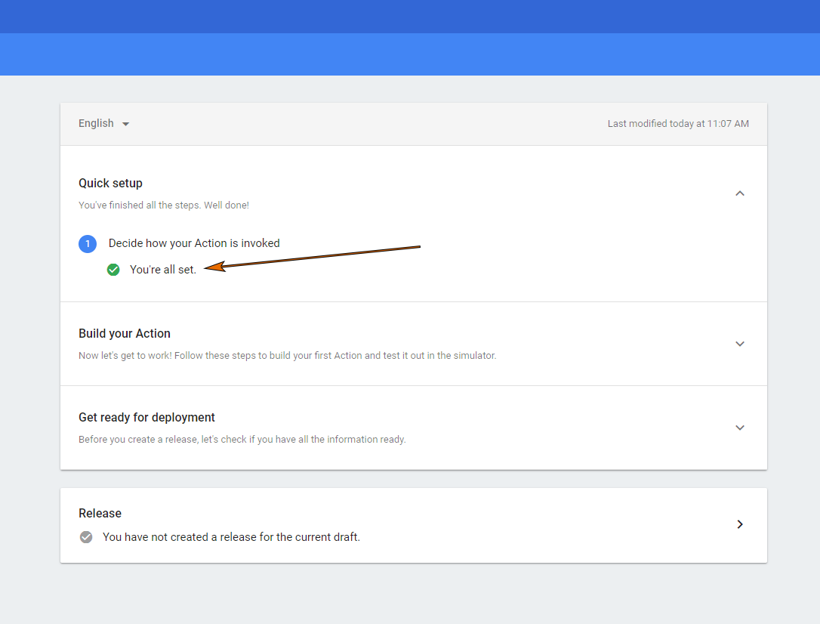Image resolution: width=820 pixels, height=624 pixels.
Task: Click Decide how your Action is invoked
Action: coord(194,243)
